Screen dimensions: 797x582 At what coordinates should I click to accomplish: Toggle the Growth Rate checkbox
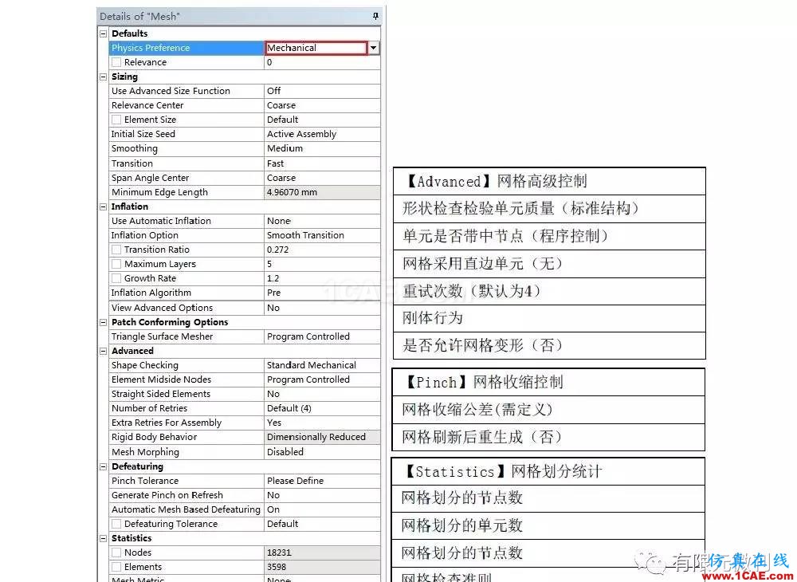(x=116, y=278)
